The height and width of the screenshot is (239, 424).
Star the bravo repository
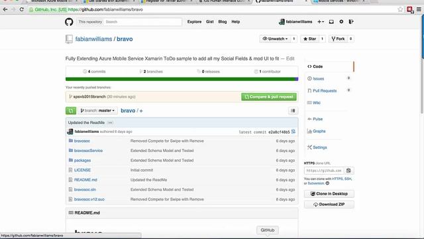coord(310,39)
